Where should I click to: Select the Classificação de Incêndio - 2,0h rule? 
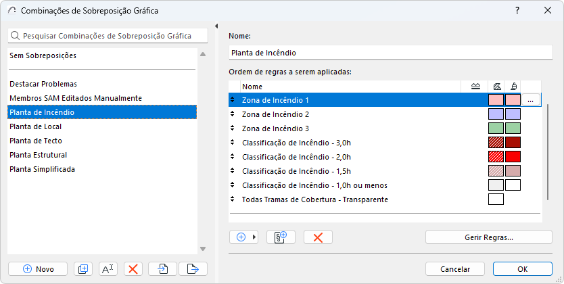tap(296, 157)
